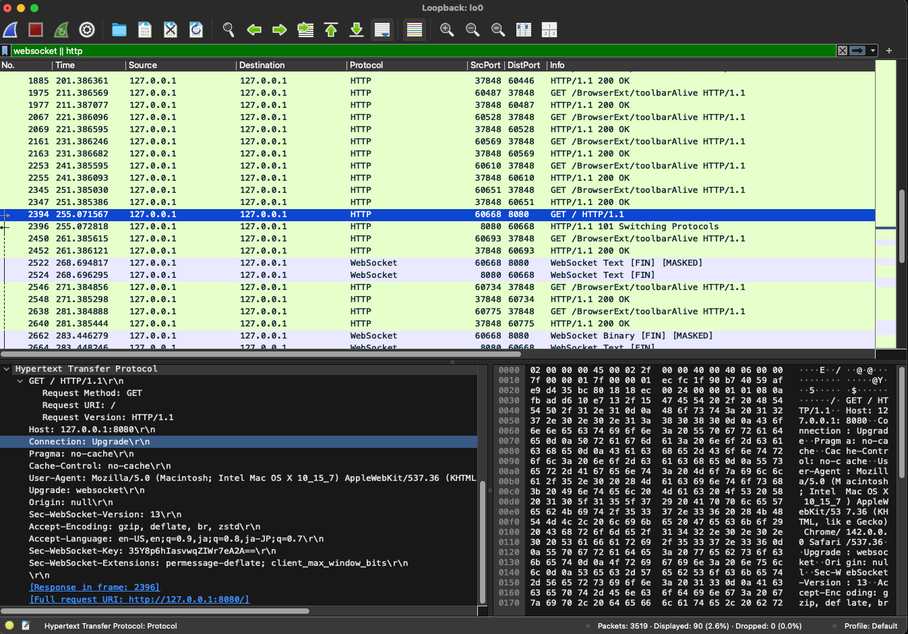Image resolution: width=908 pixels, height=634 pixels.
Task: Toggle auto-scroll during live capture
Action: (382, 30)
